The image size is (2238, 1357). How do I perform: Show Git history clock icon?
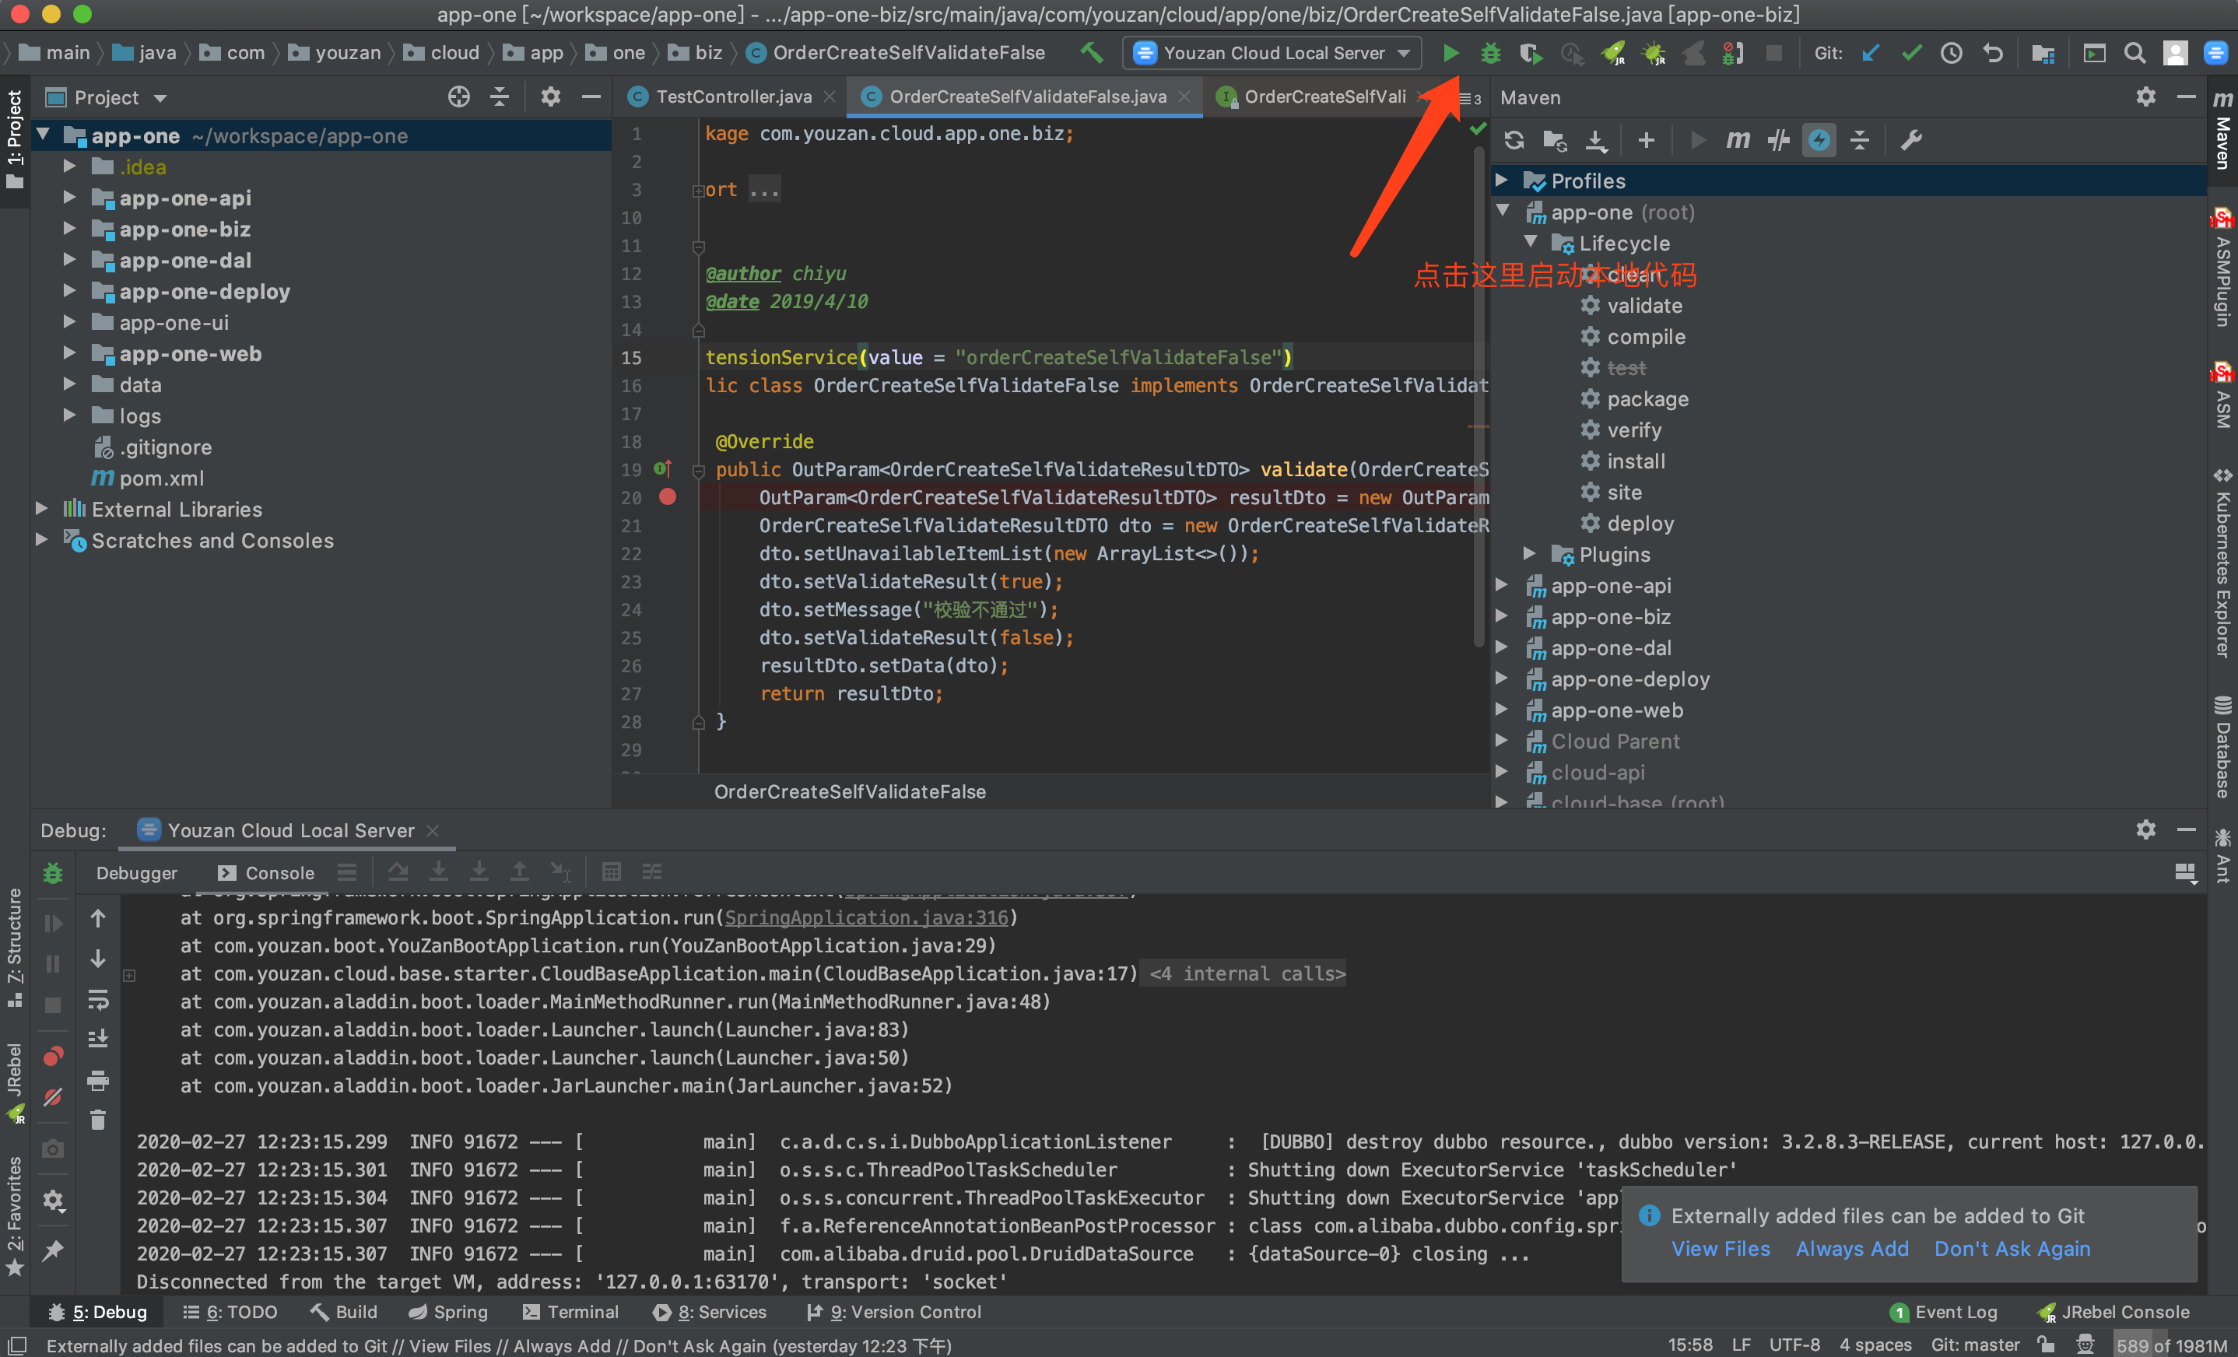tap(1951, 53)
